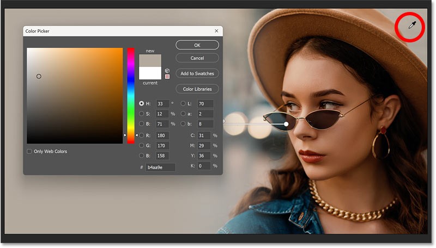Image resolution: width=436 pixels, height=248 pixels.
Task: Click the circular marker in the color field
Action: click(39, 76)
